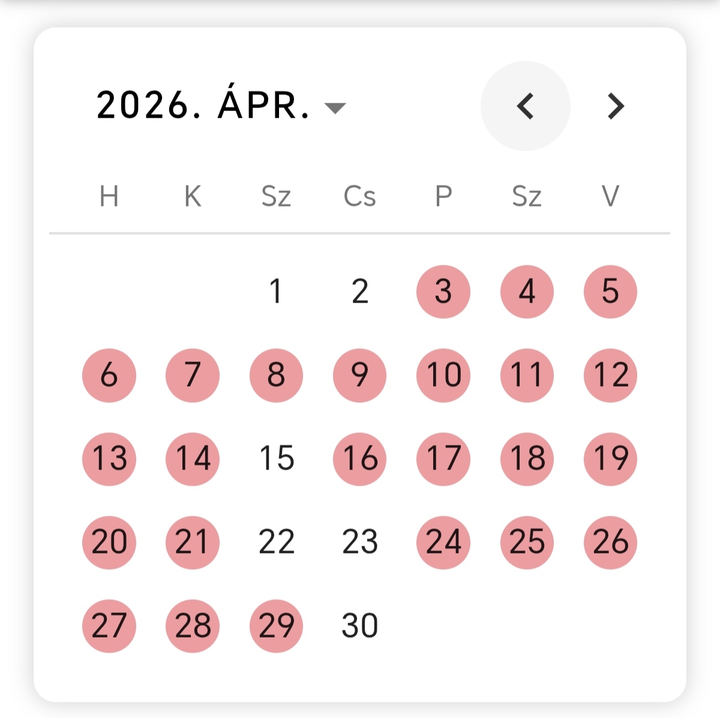Click the dropdown arrow beside ÁPR.
Image resolution: width=720 pixels, height=718 pixels.
[x=335, y=108]
